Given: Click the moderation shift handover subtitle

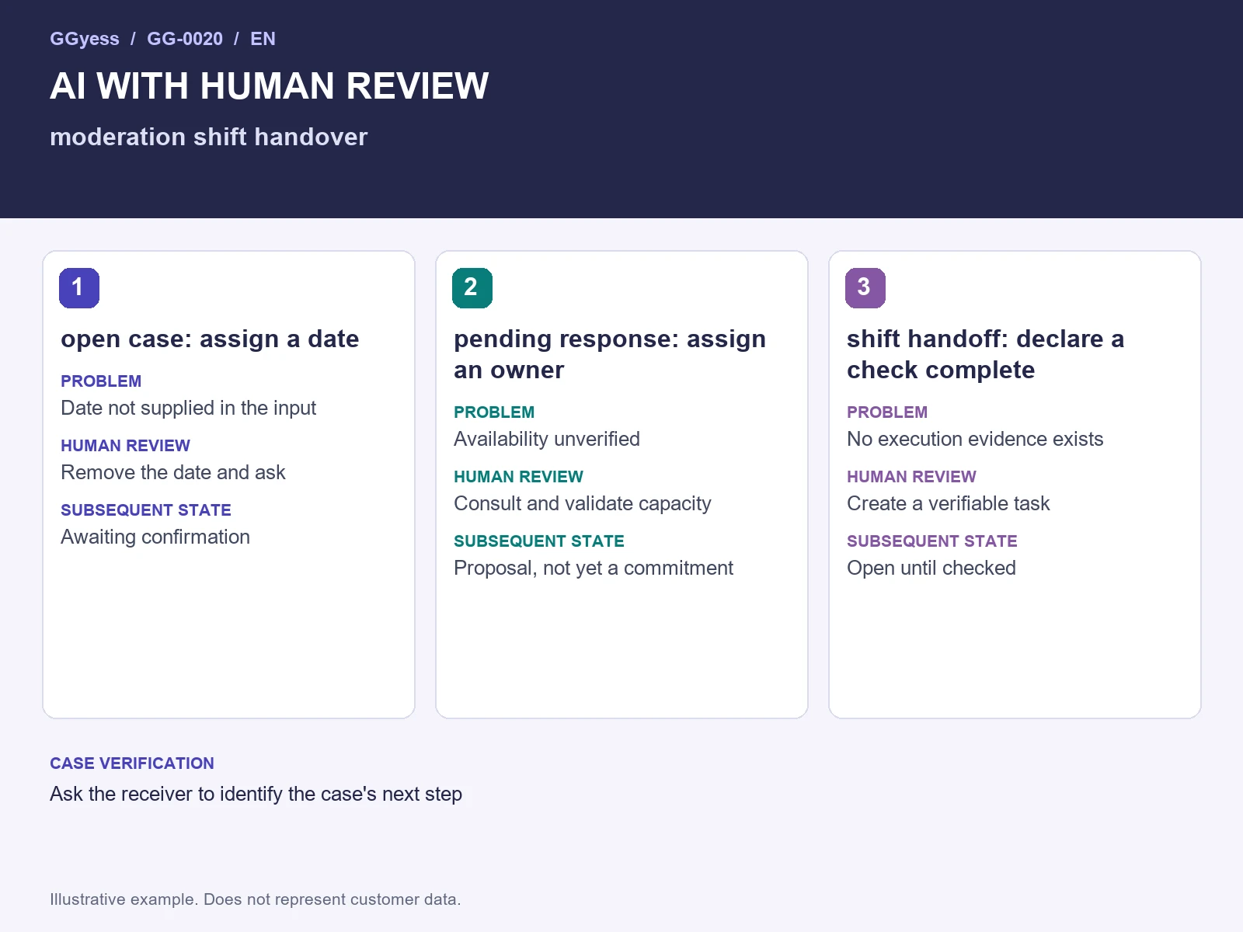Looking at the screenshot, I should (208, 137).
